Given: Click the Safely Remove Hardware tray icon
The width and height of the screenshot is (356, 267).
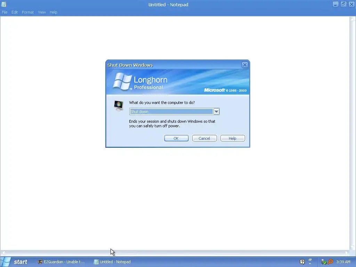Looking at the screenshot, I should 324,262.
